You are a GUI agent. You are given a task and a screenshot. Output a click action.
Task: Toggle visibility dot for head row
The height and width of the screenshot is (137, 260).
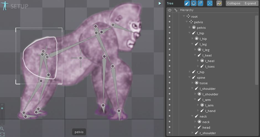point(170,127)
